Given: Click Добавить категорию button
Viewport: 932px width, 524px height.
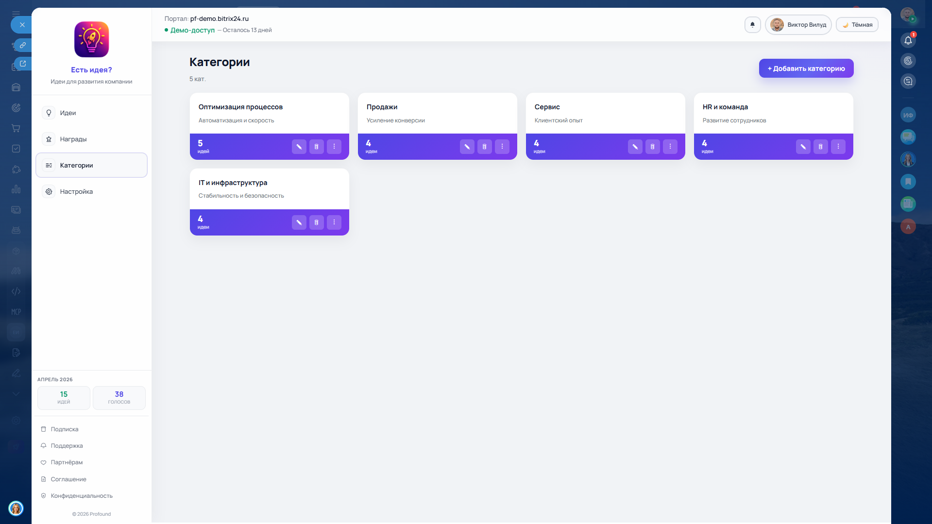Looking at the screenshot, I should coord(806,68).
